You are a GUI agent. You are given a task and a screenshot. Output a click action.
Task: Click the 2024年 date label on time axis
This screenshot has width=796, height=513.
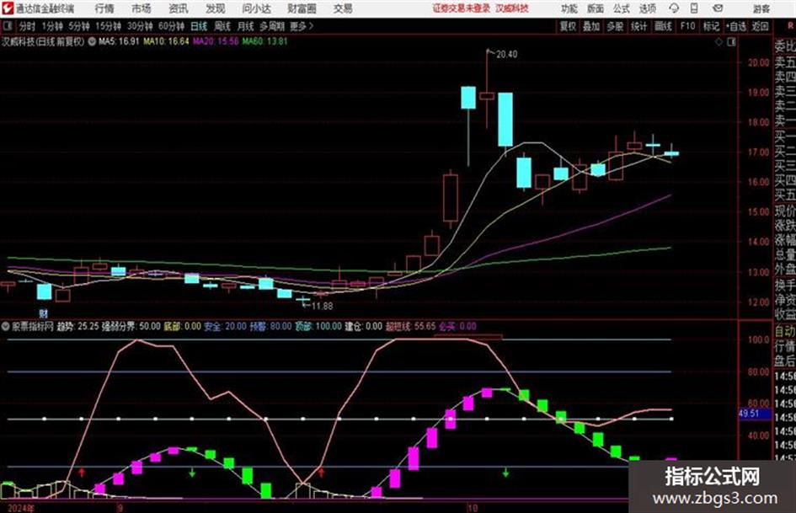(21, 508)
